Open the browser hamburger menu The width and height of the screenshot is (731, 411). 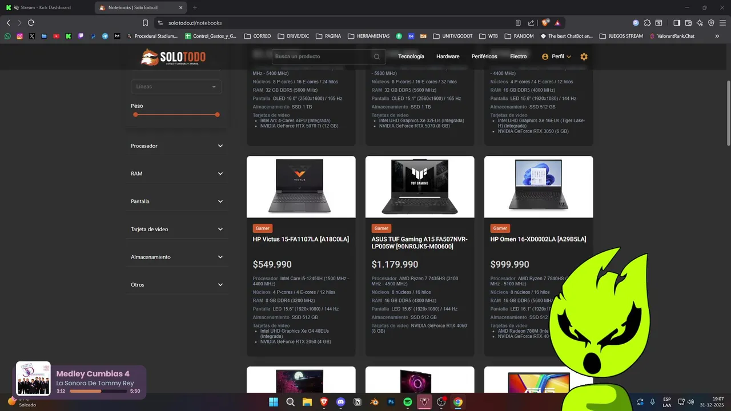point(722,23)
